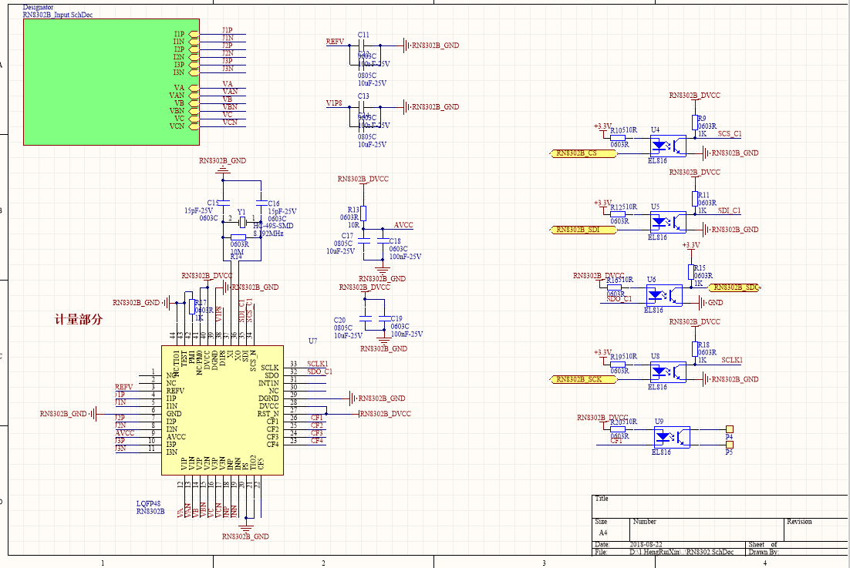Select the C11 designator label
This screenshot has height=568, width=850.
pos(363,35)
